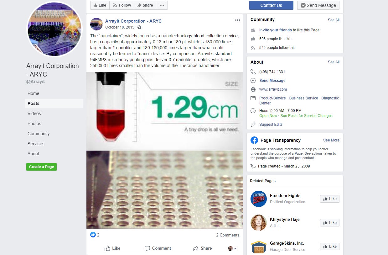Like the nanotainer post
Screen dimensions: 388x255
[112, 248]
